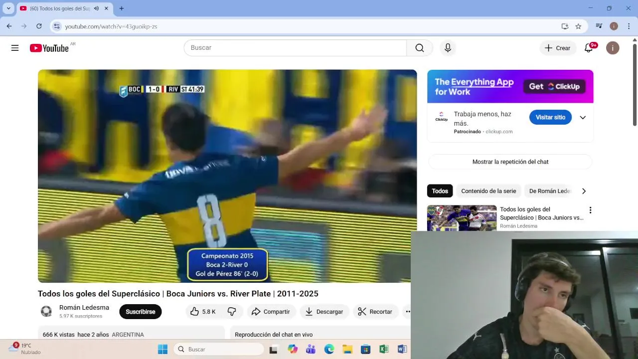
Task: Click Reproducción del chat en vivo text
Action: click(274, 335)
